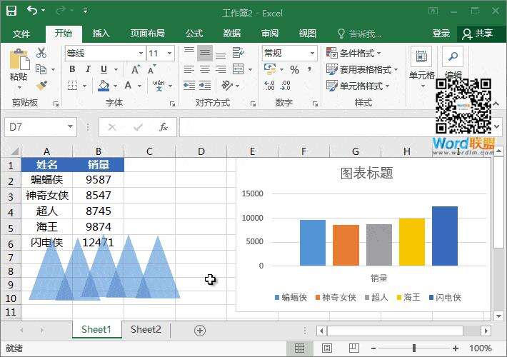Switch to the Sheet2 worksheet tab
This screenshot has width=507, height=357.
[x=146, y=329]
